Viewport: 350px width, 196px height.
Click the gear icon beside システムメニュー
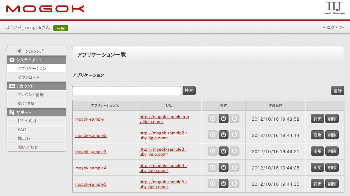coord(12,60)
